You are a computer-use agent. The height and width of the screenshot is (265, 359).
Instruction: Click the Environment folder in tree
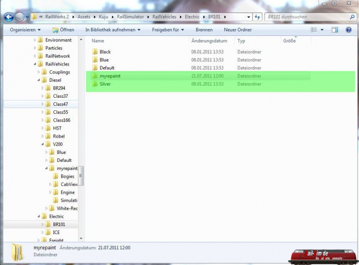coord(58,40)
